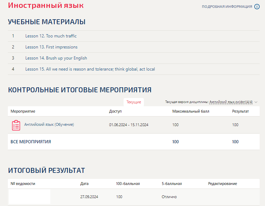The image size is (265, 206).
Task: Open Lesson 15 about reason and tolerance
Action: [90, 69]
